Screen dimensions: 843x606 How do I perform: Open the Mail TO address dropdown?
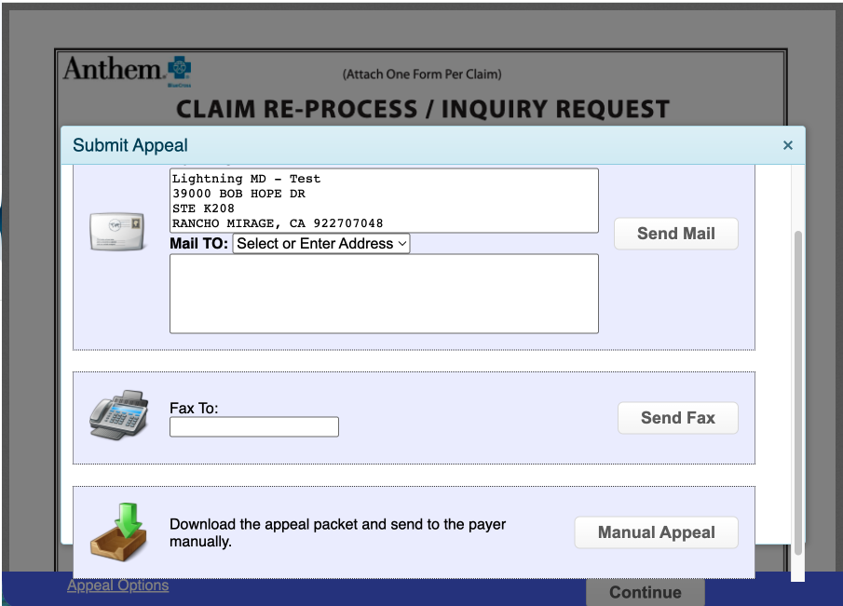321,243
